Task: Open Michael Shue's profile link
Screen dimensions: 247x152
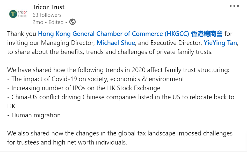Action: (x=116, y=43)
